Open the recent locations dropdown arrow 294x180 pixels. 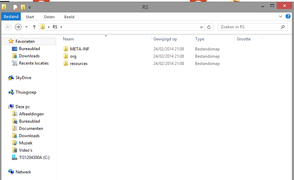(26, 27)
